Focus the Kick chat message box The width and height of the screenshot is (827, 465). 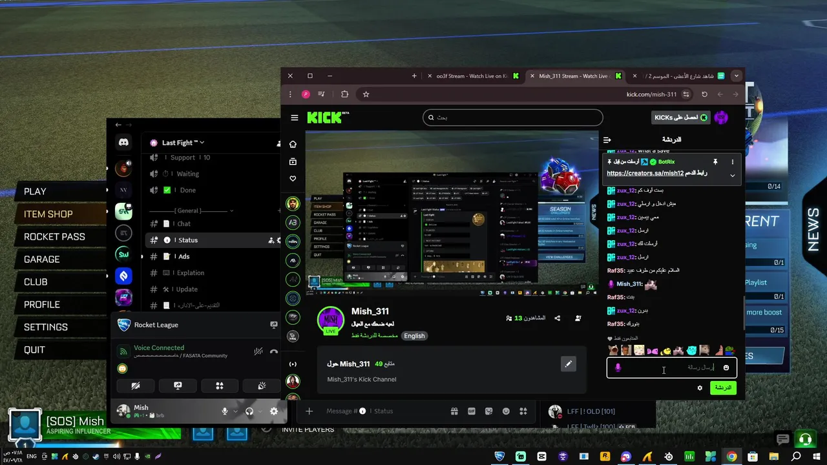pos(671,367)
